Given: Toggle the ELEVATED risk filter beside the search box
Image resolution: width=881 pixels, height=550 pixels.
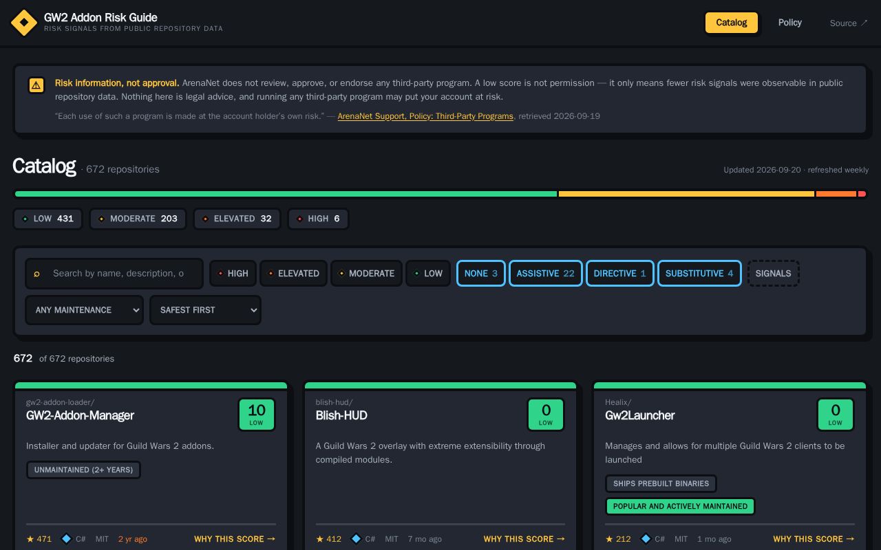Looking at the screenshot, I should pos(293,274).
